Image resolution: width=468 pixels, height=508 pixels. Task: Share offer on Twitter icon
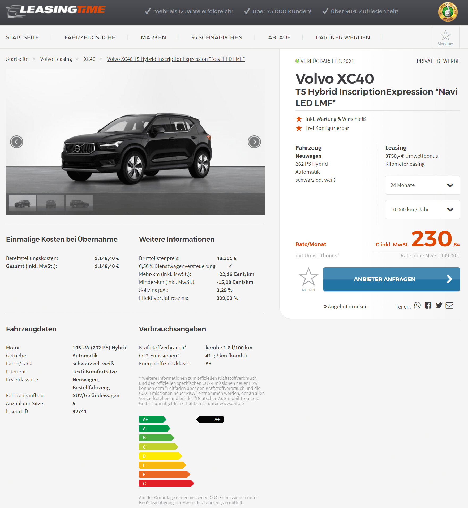(439, 305)
